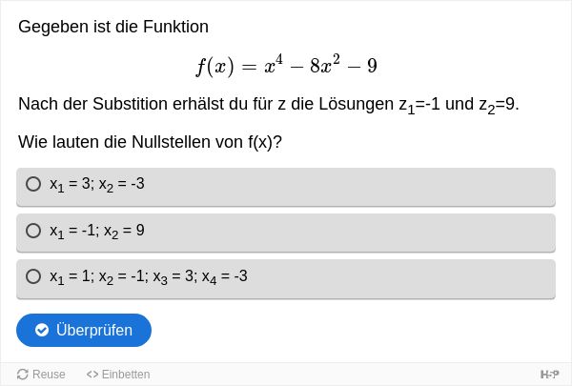Check the answer with the Überprüfen button

(x=84, y=330)
